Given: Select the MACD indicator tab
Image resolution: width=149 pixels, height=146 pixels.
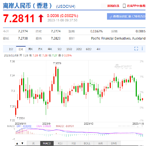Looking at the screenshot, I should pyautogui.click(x=47, y=143).
